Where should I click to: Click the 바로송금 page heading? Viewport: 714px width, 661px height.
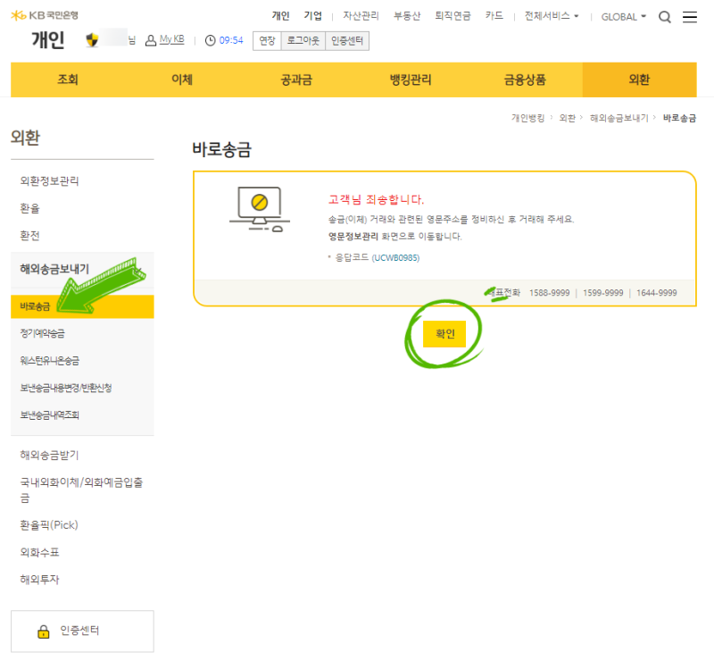(221, 149)
